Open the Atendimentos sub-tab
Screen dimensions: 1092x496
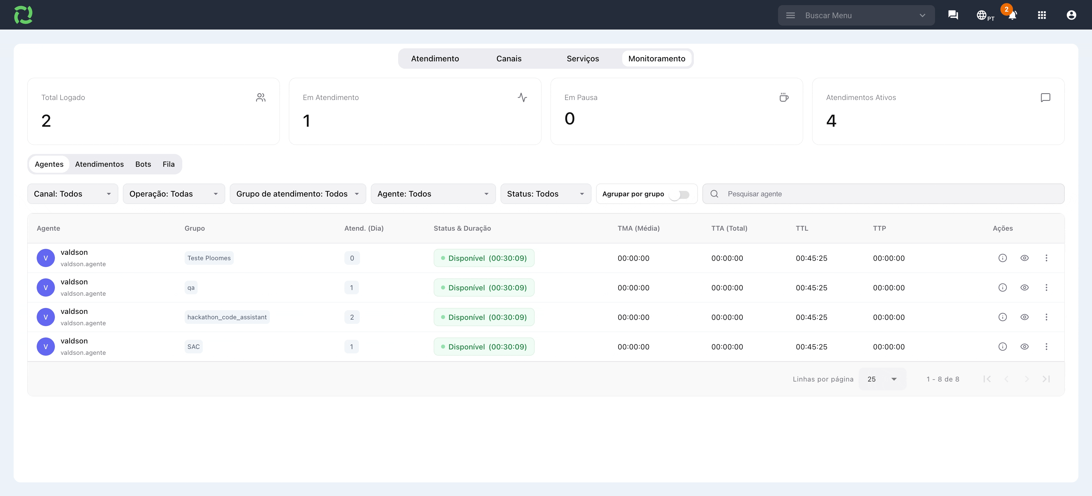pos(99,164)
